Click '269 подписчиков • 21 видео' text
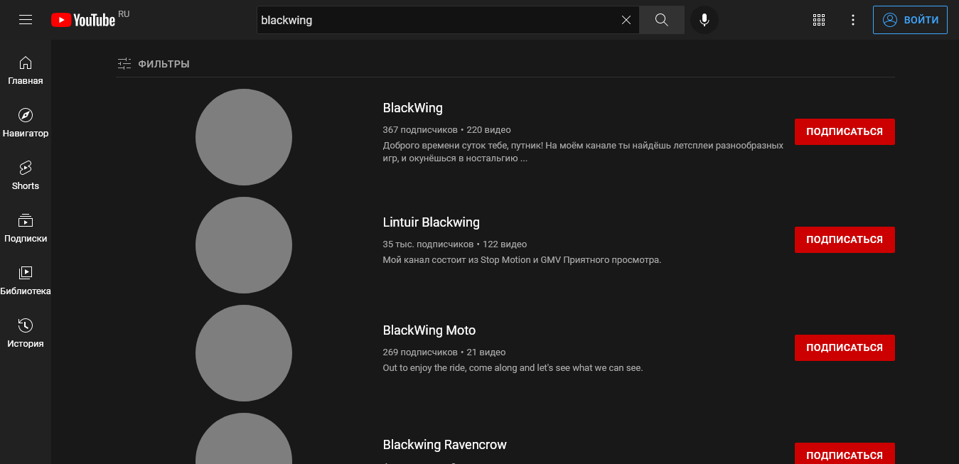 point(444,352)
